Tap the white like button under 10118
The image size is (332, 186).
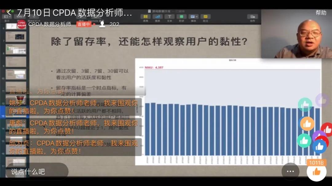316,172
